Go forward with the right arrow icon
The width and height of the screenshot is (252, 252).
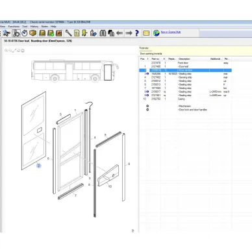[x=129, y=33]
